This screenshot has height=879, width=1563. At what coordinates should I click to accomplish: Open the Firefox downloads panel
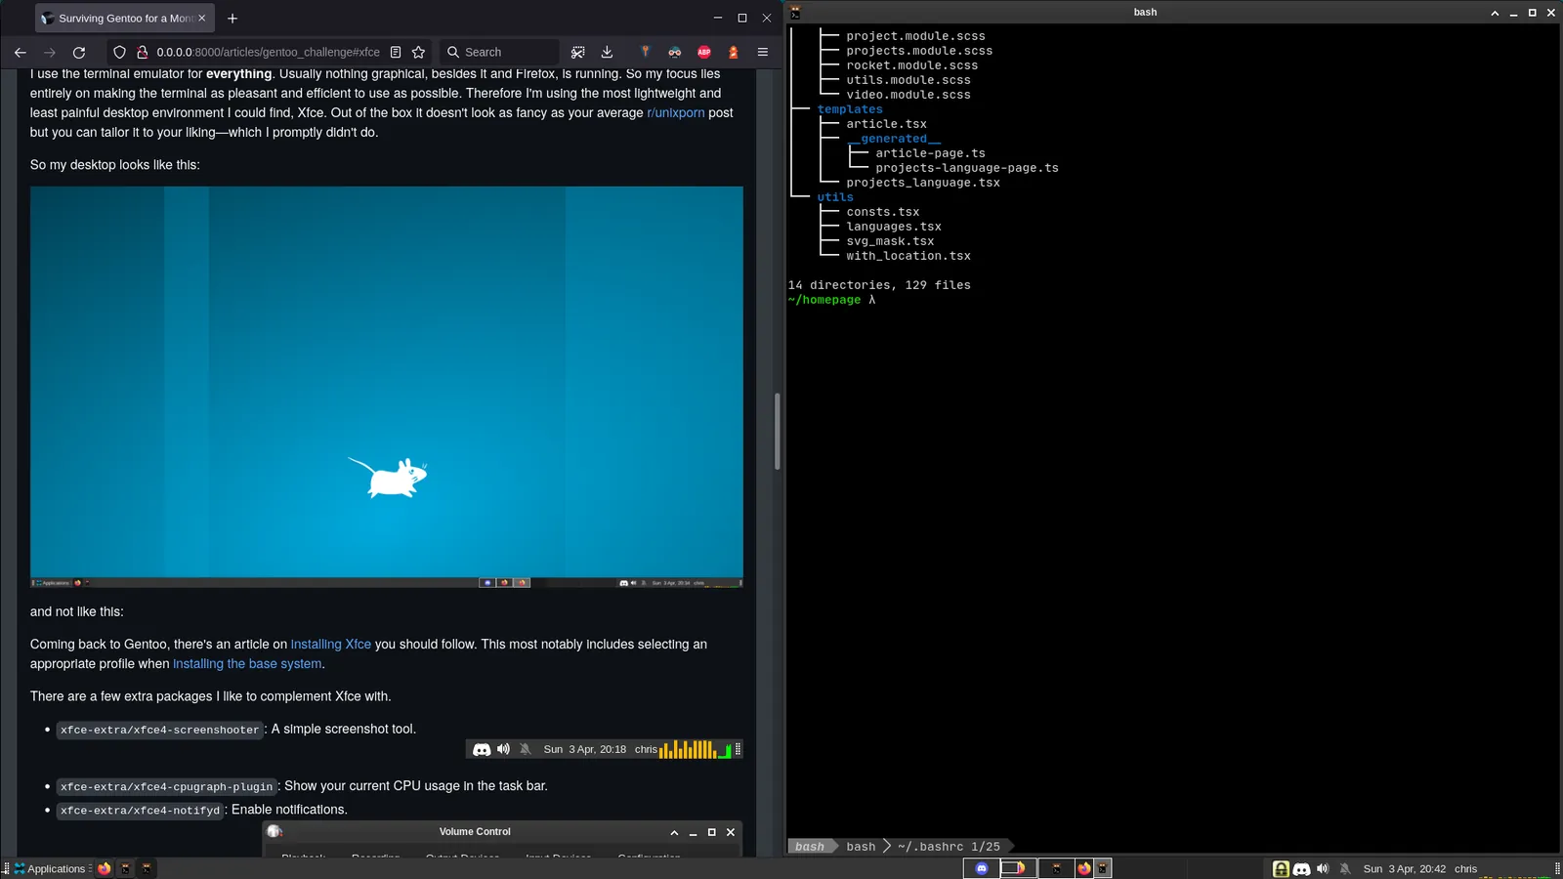pyautogui.click(x=607, y=53)
